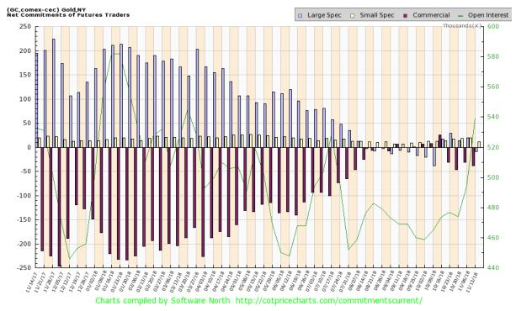
Task: Click the -100 left axis value
Action: (24, 196)
